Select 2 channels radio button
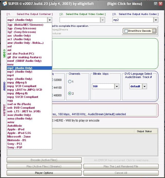 70,94
